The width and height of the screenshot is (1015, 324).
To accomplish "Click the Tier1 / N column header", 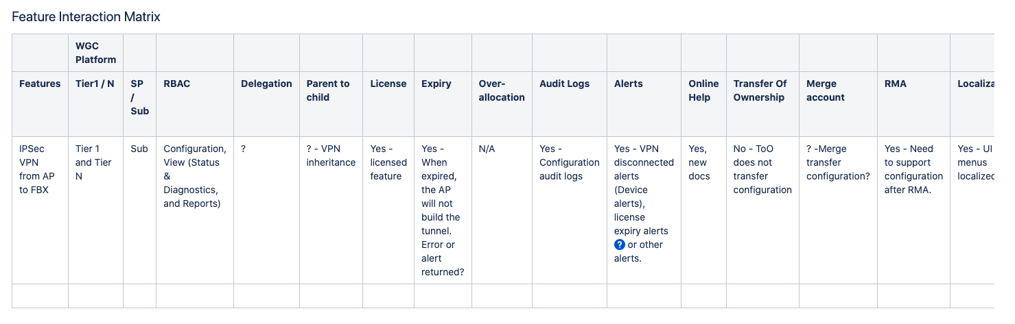I will click(x=95, y=84).
